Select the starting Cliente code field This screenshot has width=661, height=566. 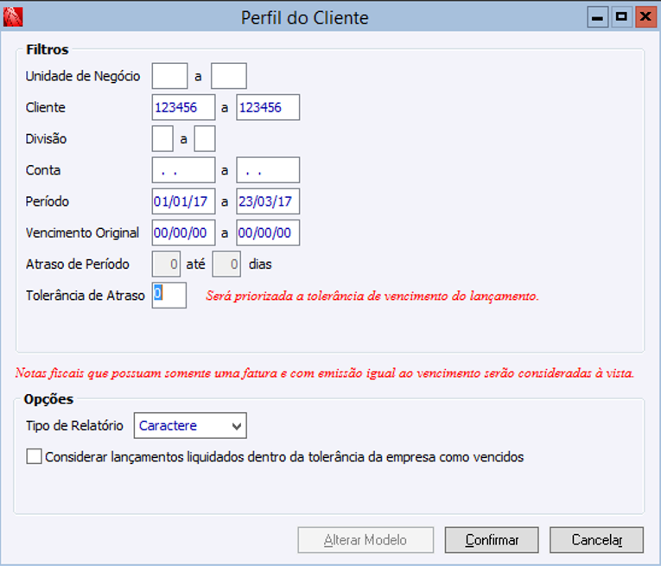pyautogui.click(x=183, y=107)
